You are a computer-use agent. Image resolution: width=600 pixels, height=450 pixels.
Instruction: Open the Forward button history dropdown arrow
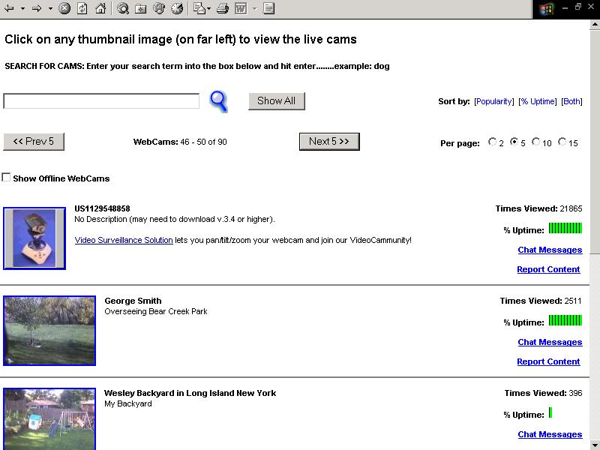(50, 9)
